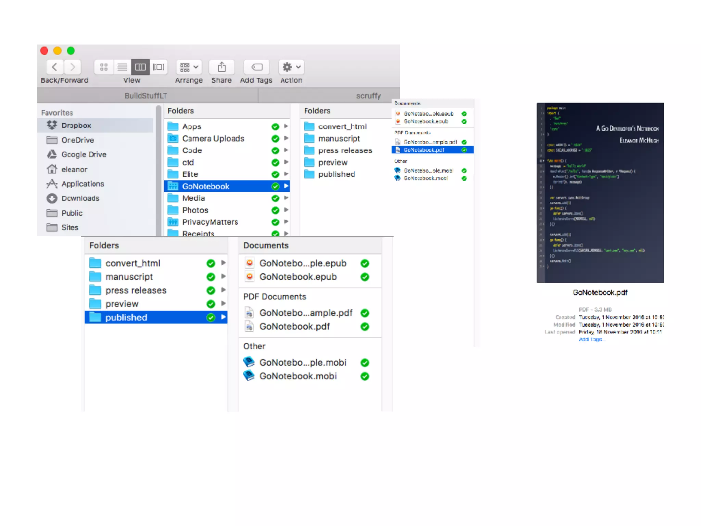
Task: Select GoNotebook.mobi in large Other list
Action: pos(298,376)
